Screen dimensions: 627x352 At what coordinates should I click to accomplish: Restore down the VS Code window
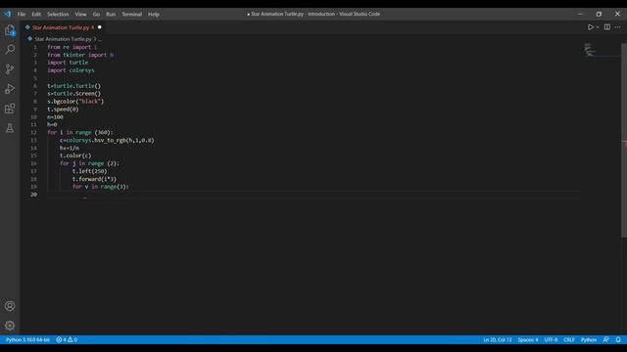(x=599, y=14)
